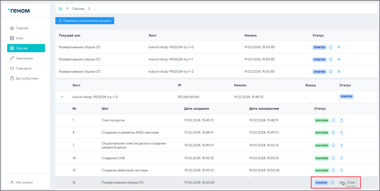
Task: Open info for step 16 'Развёртывание образа ОС'
Action: (333, 183)
